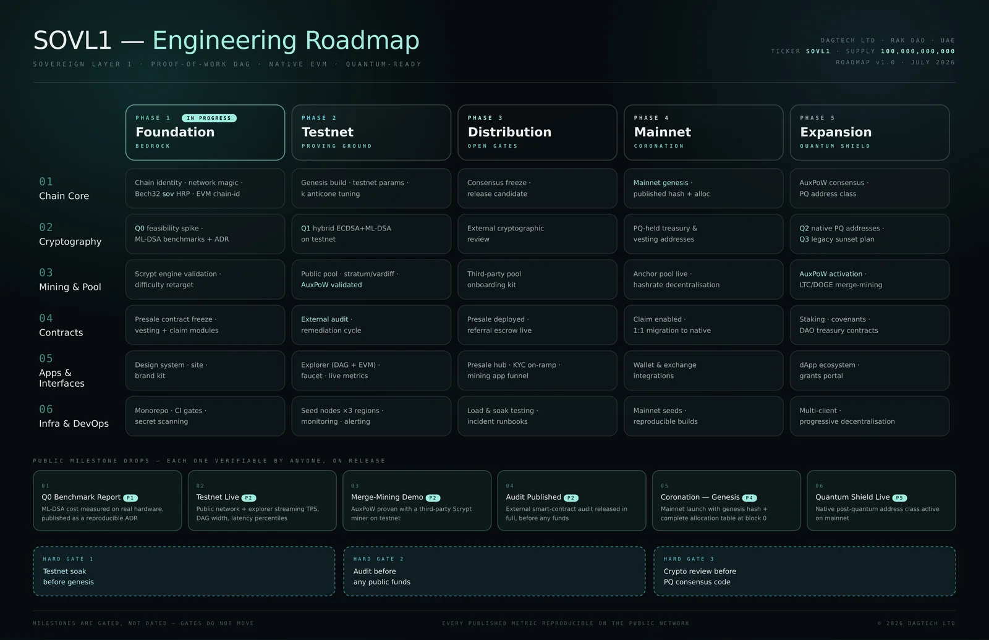Select the Claim enabled 1:1 migration cell

tap(703, 325)
